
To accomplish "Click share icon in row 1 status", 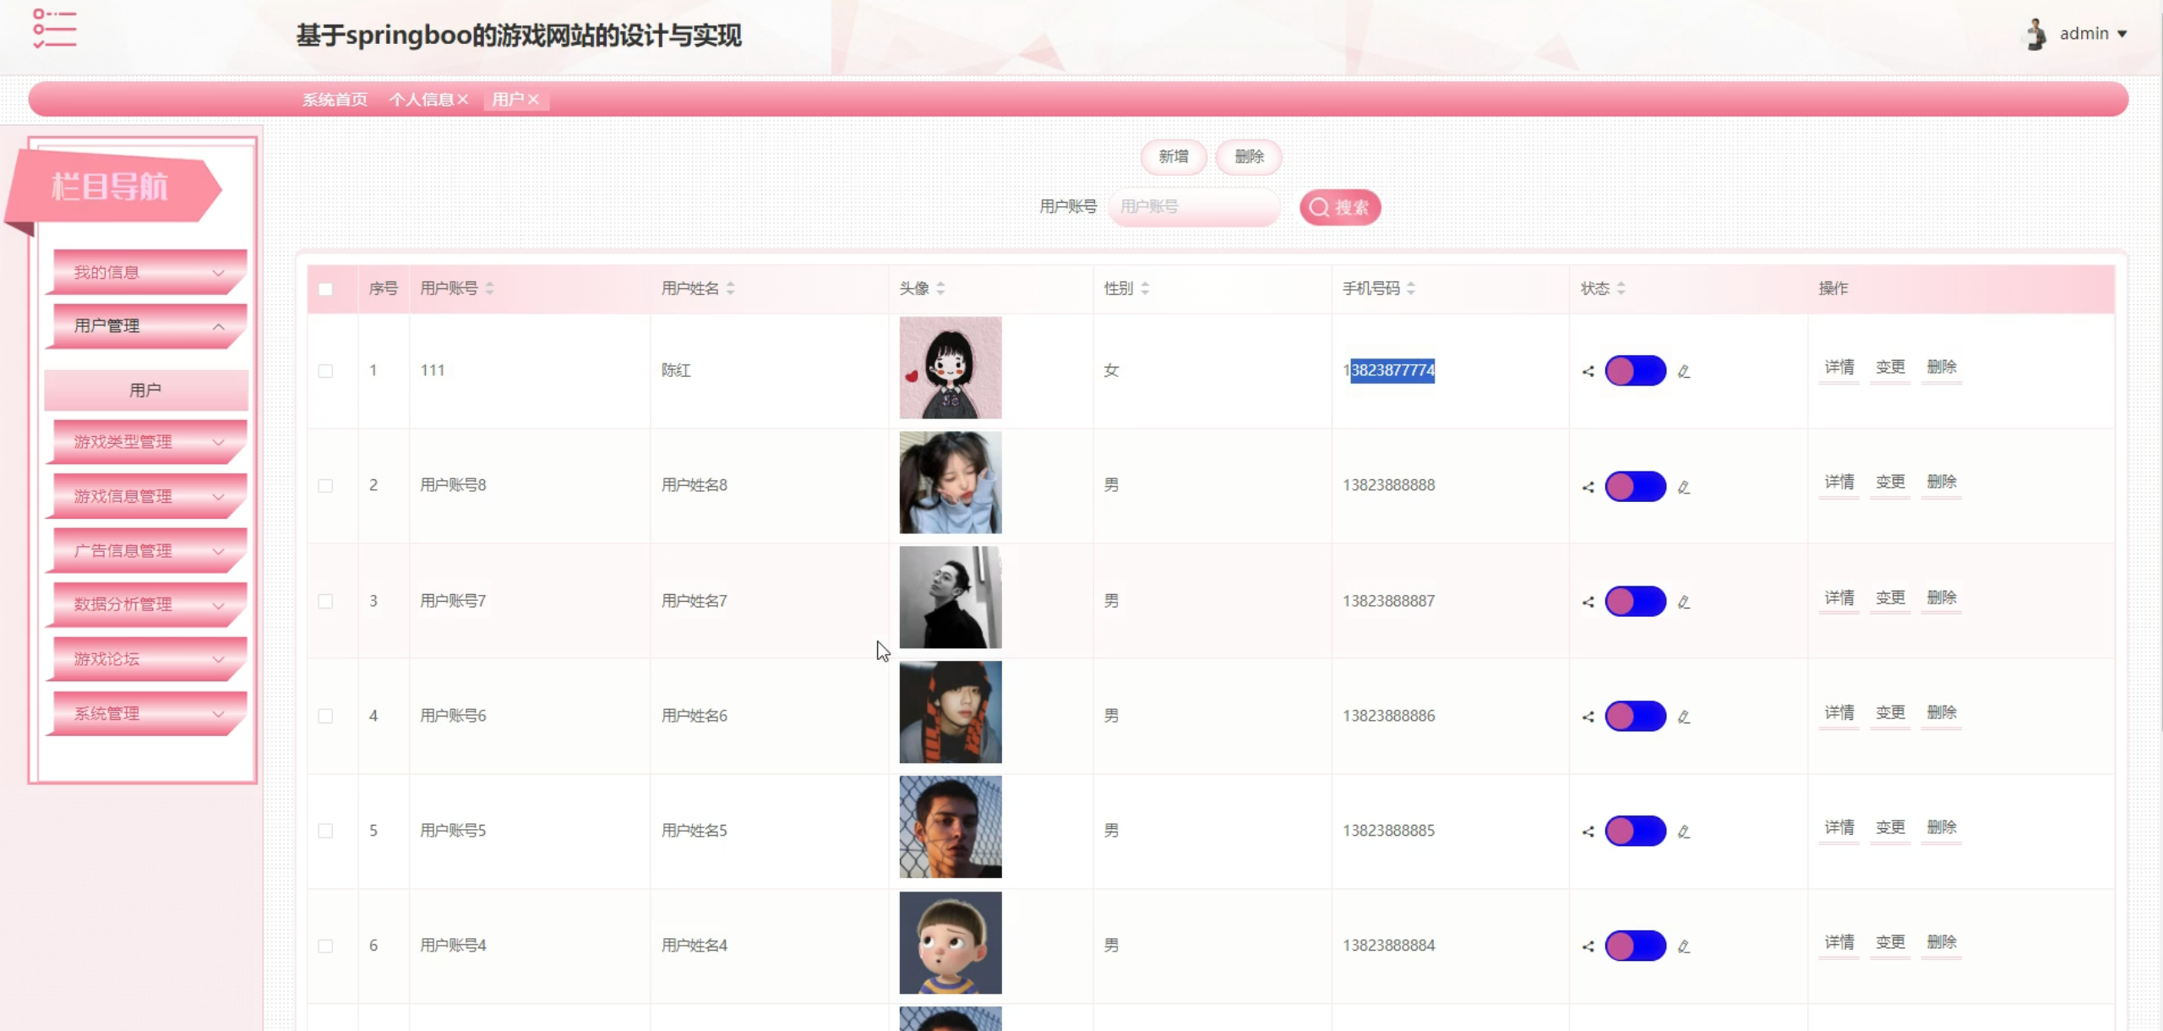I will pyautogui.click(x=1588, y=371).
